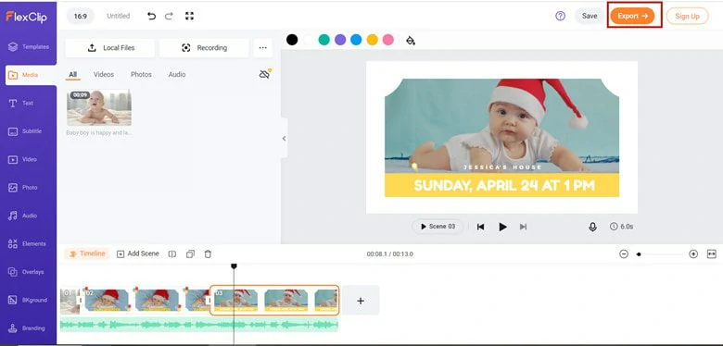Select the baby boy video thumbnail
Image resolution: width=723 pixels, height=346 pixels.
[99, 107]
